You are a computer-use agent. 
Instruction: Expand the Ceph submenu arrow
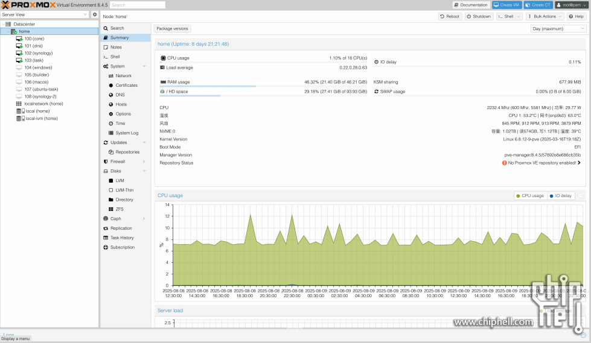(x=144, y=219)
